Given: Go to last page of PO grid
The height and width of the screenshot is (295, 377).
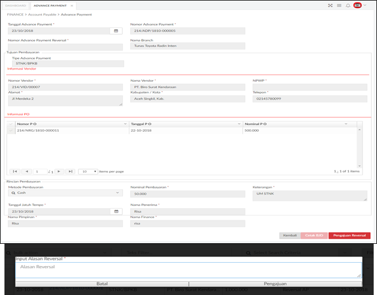Looking at the screenshot, I should pos(70,171).
